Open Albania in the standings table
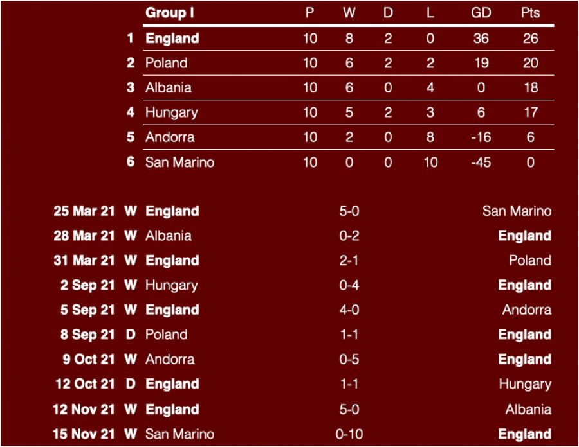Image resolution: width=579 pixels, height=447 pixels. (x=168, y=88)
